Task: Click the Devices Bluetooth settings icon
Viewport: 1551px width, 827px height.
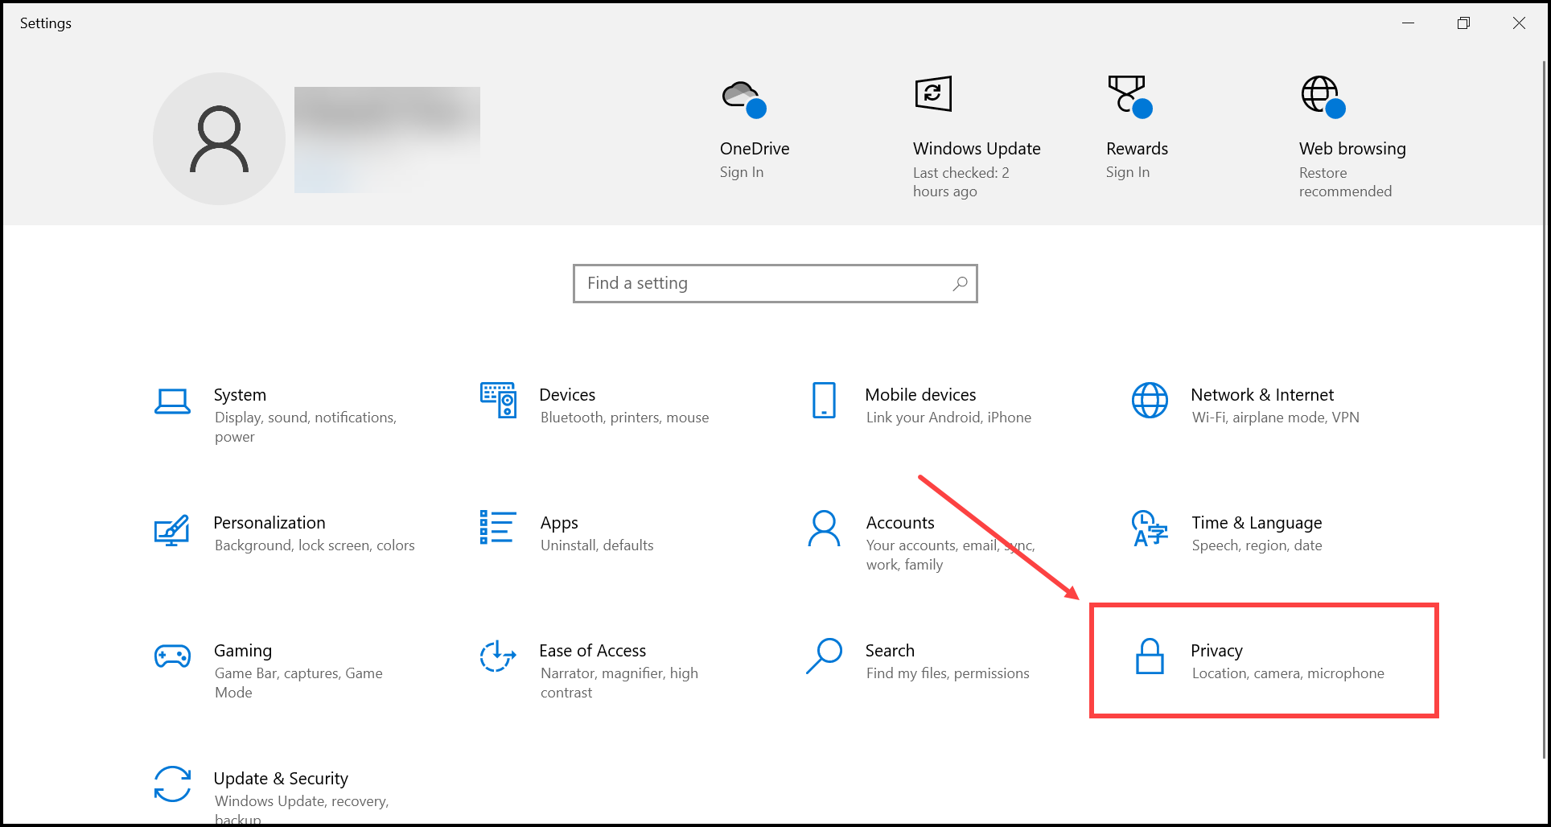Action: click(x=498, y=400)
